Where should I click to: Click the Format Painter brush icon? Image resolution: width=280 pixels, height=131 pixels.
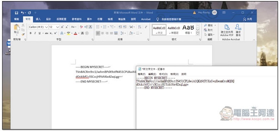pos(23,34)
